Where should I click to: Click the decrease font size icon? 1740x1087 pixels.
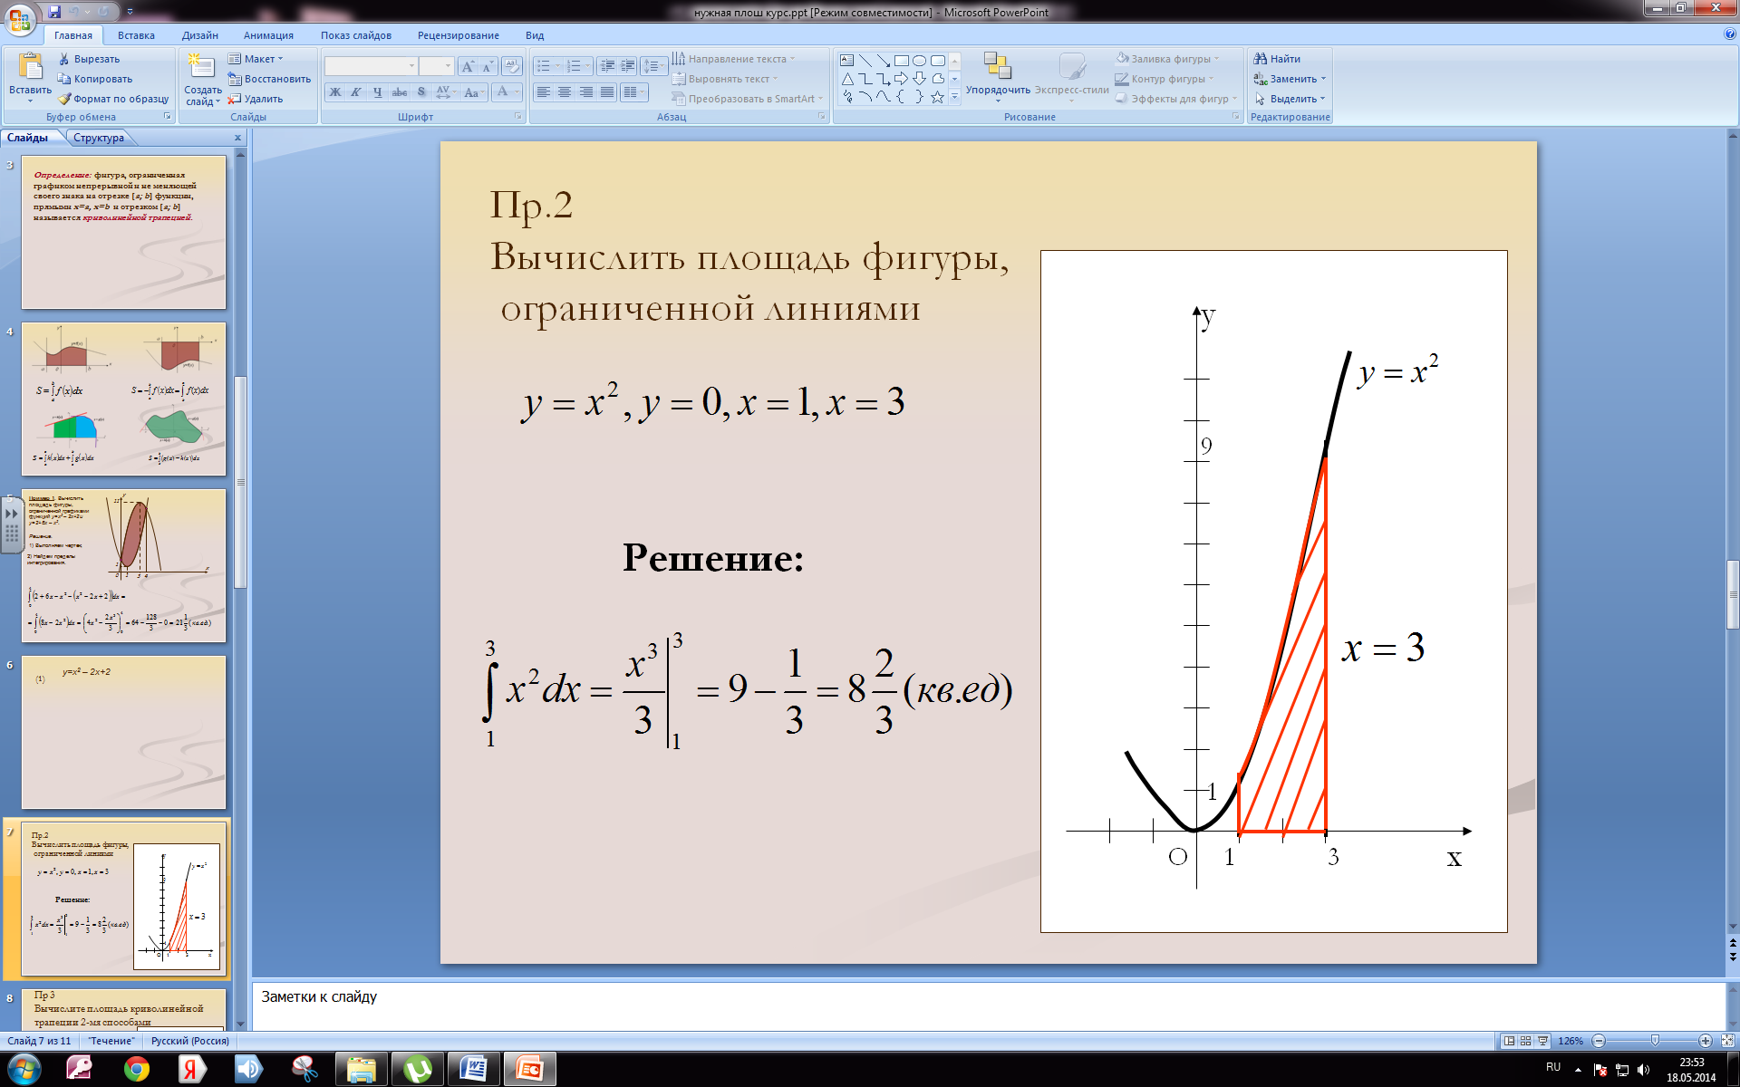click(x=488, y=66)
